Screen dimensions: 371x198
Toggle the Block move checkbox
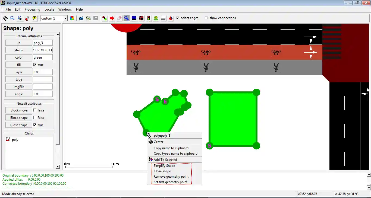35,110
